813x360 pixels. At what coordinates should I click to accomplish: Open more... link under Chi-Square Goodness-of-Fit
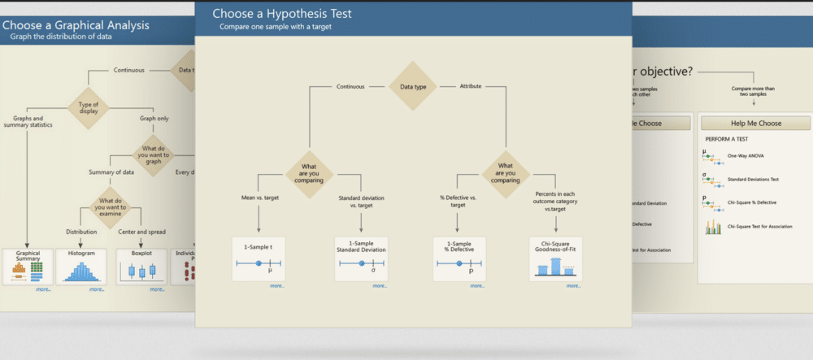coord(573,286)
